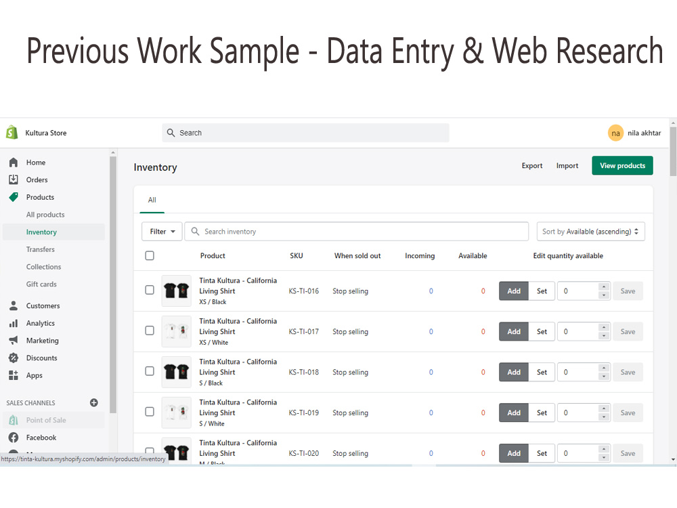Viewport: 677px width, 508px height.
Task: Increase quantity stepper for KS-TI-016
Action: coord(604,287)
